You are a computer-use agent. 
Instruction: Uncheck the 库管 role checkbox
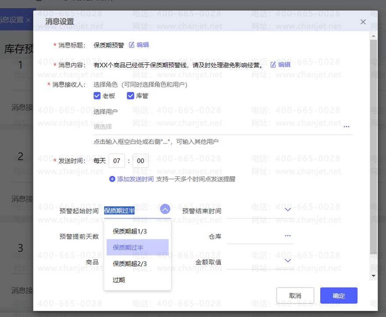pos(130,95)
